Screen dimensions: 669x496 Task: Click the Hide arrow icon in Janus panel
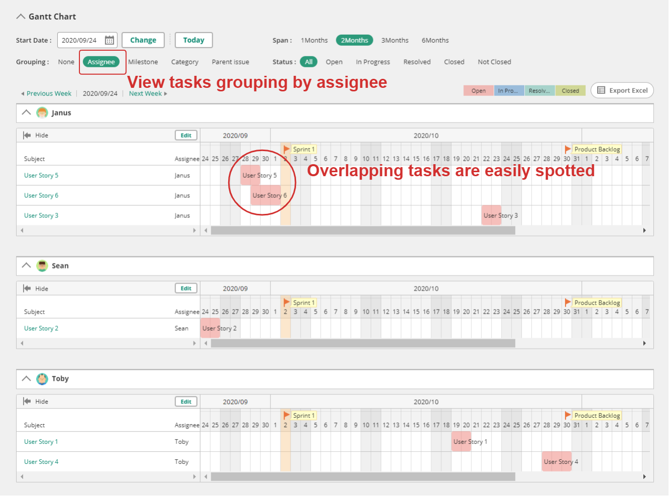click(26, 135)
